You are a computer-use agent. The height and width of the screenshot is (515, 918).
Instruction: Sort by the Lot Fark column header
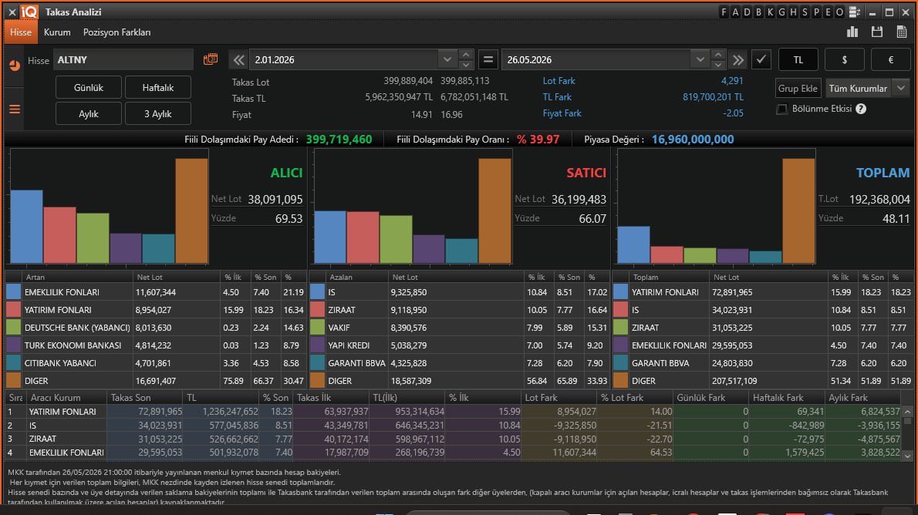559,397
